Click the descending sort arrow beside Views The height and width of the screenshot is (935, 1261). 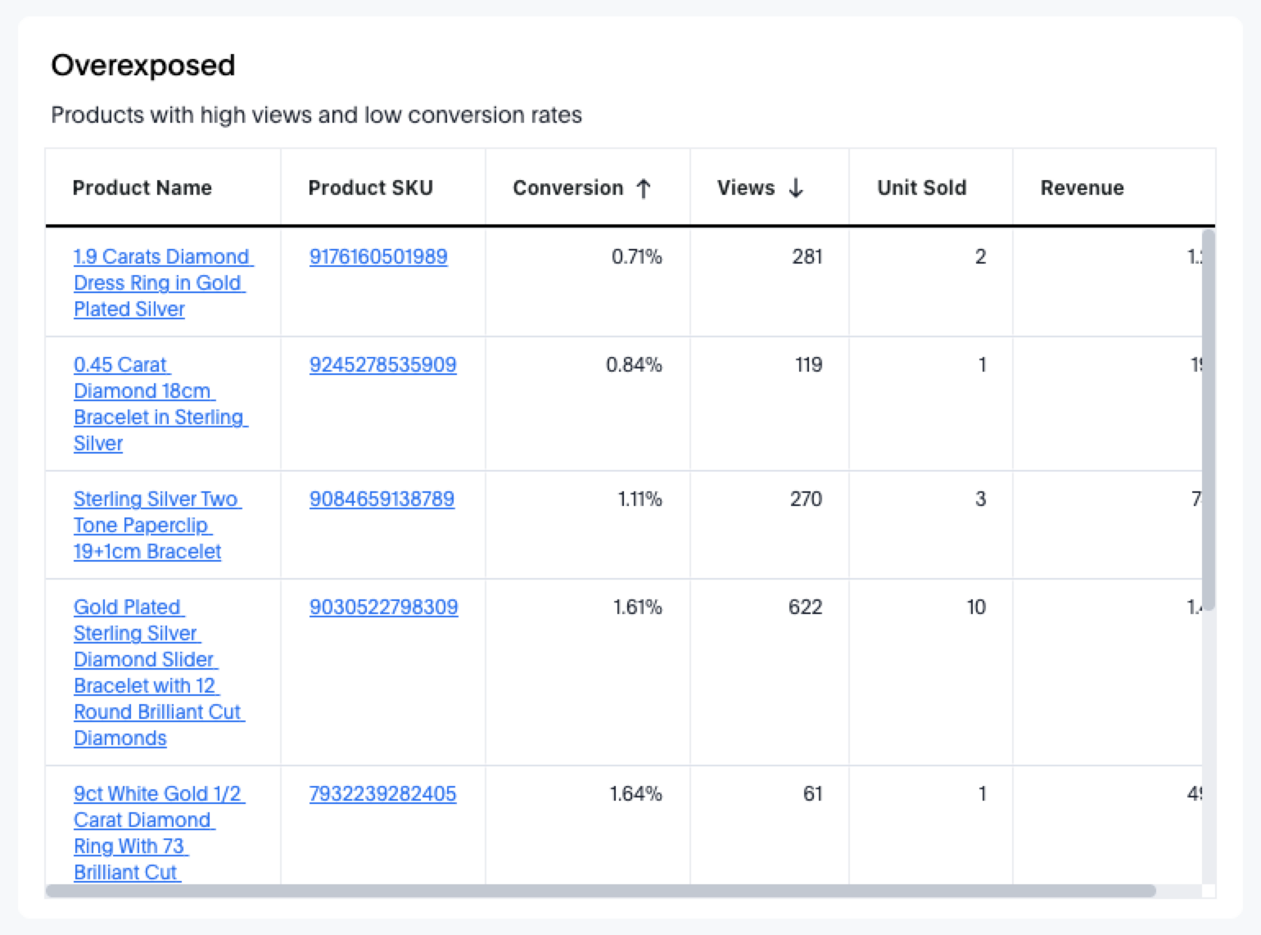pos(796,188)
